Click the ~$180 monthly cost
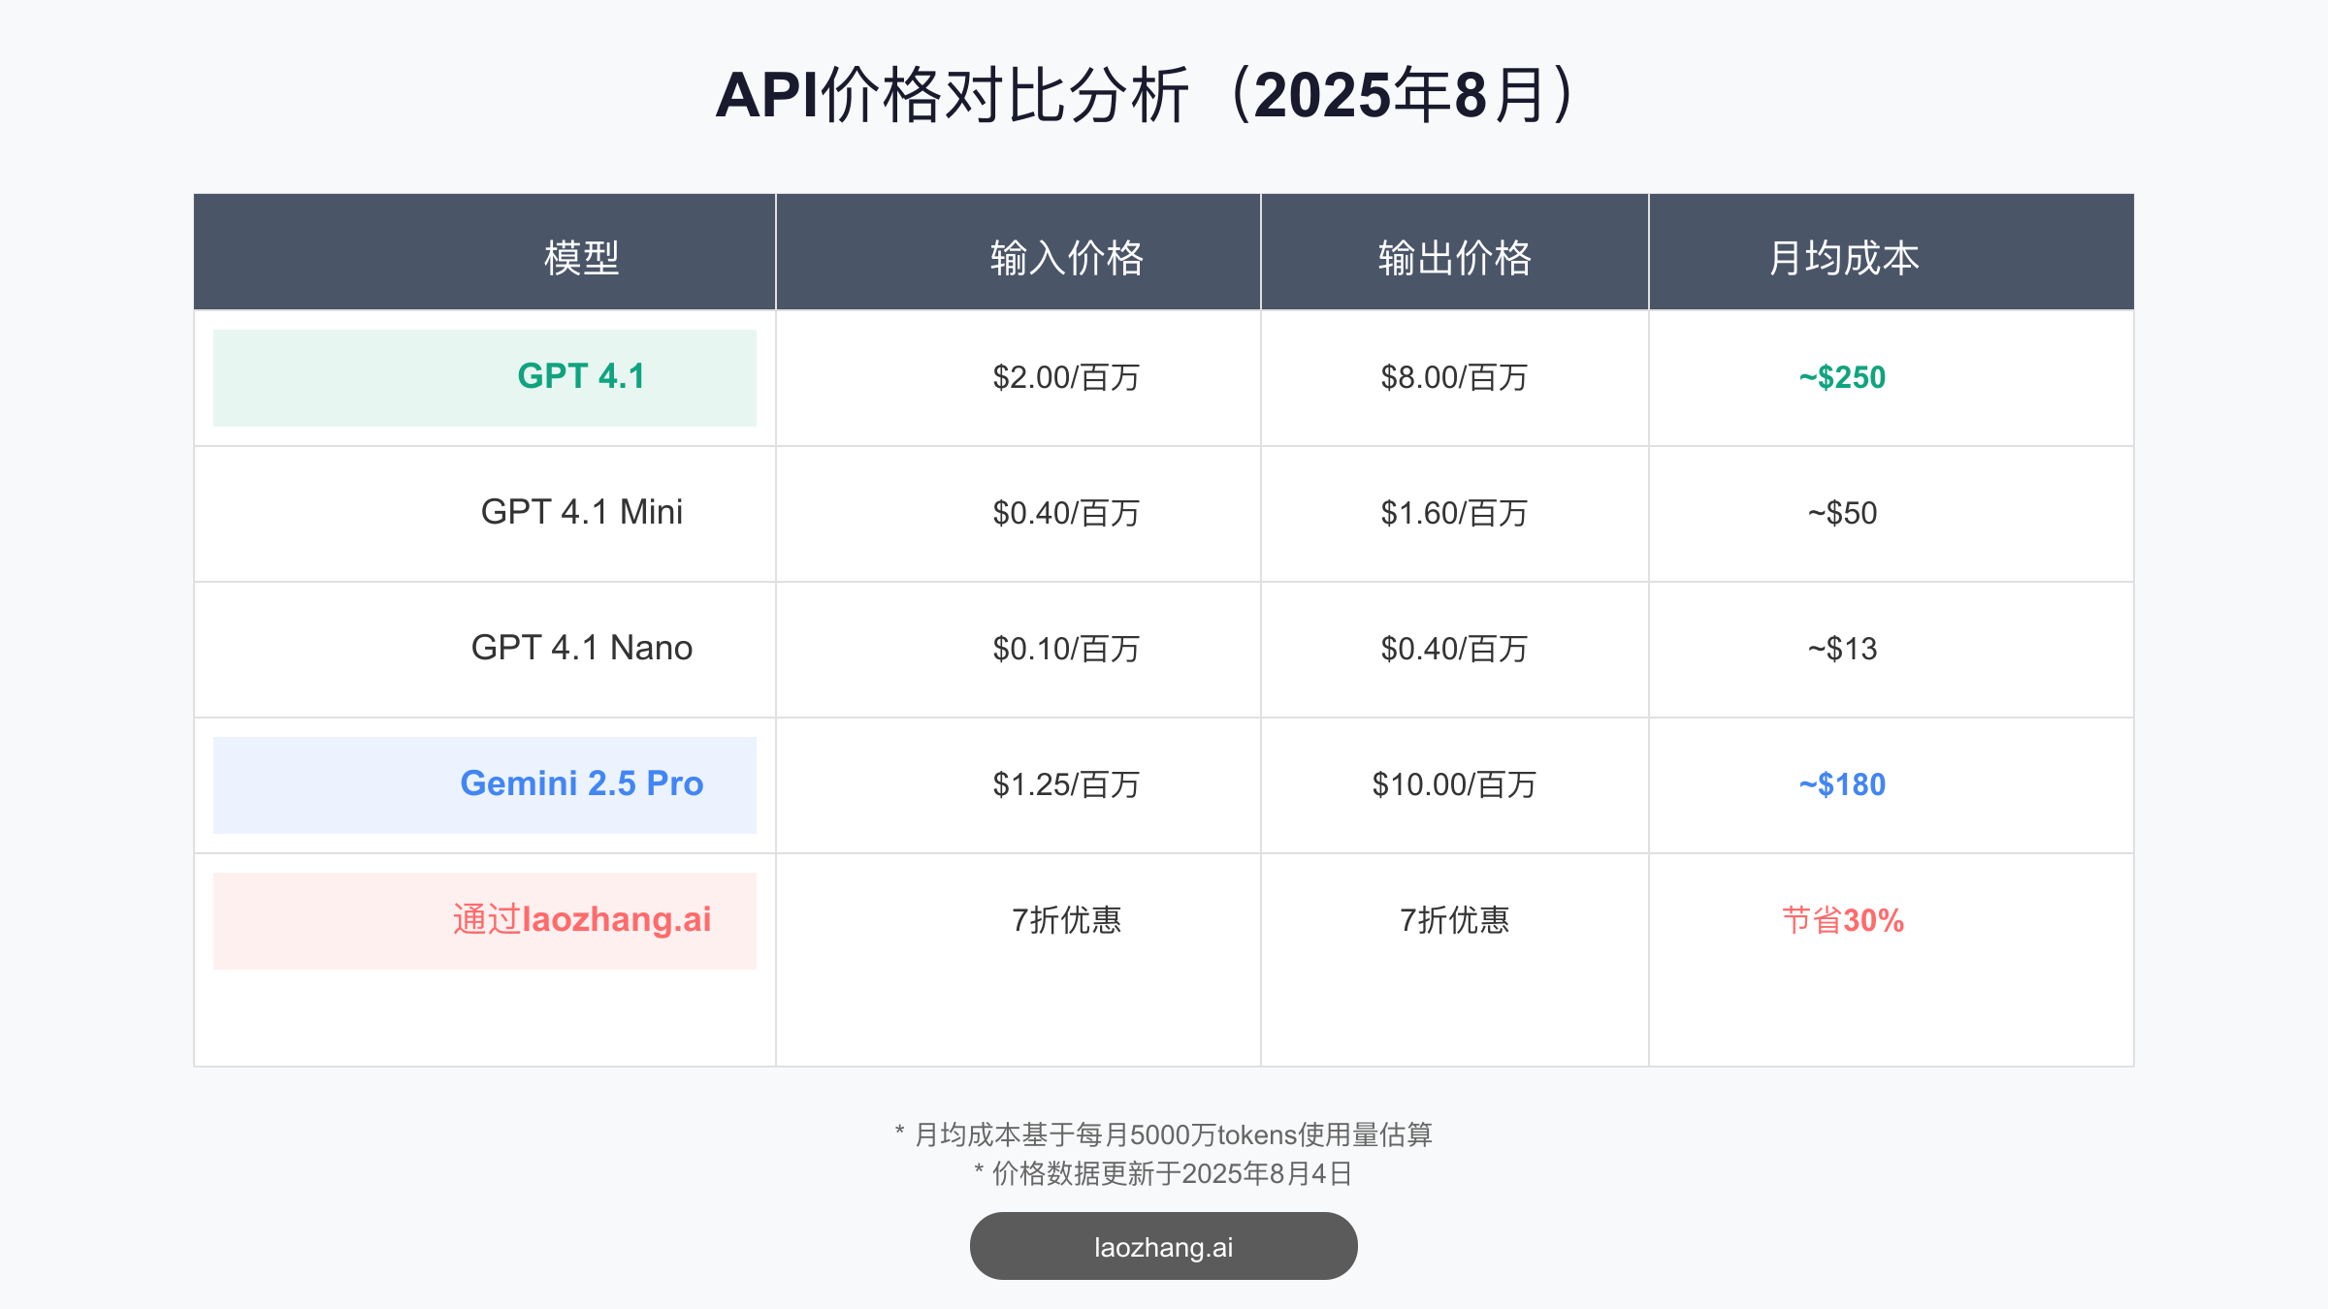The width and height of the screenshot is (2328, 1309). point(1843,784)
